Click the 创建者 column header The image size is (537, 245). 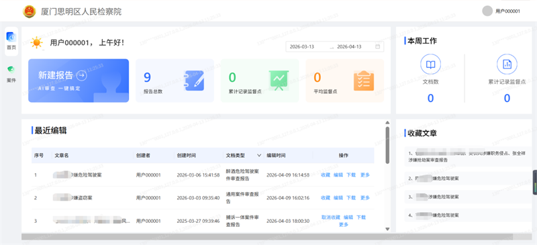point(143,155)
